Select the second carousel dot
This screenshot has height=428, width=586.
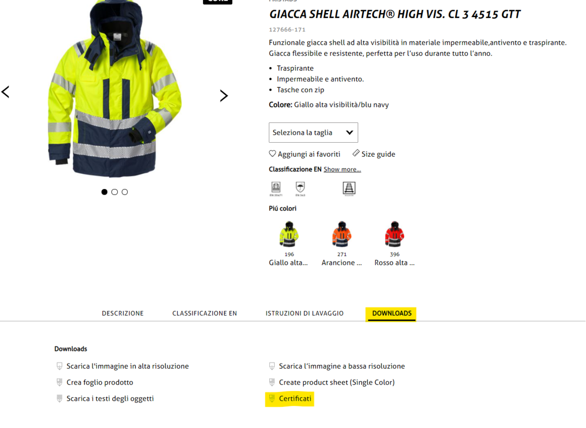tap(114, 192)
